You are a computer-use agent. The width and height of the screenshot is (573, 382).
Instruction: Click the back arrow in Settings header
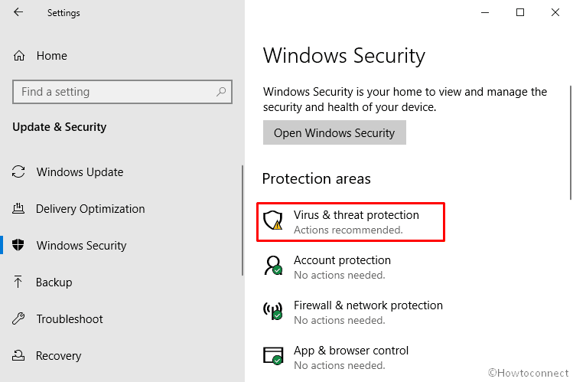click(18, 13)
